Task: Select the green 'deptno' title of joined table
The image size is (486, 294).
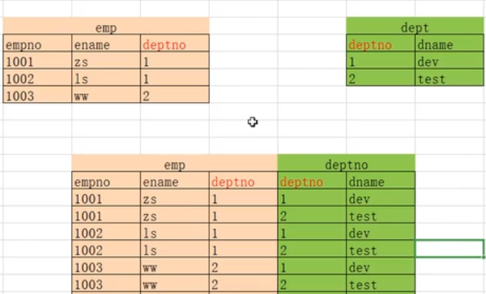Action: click(x=346, y=164)
